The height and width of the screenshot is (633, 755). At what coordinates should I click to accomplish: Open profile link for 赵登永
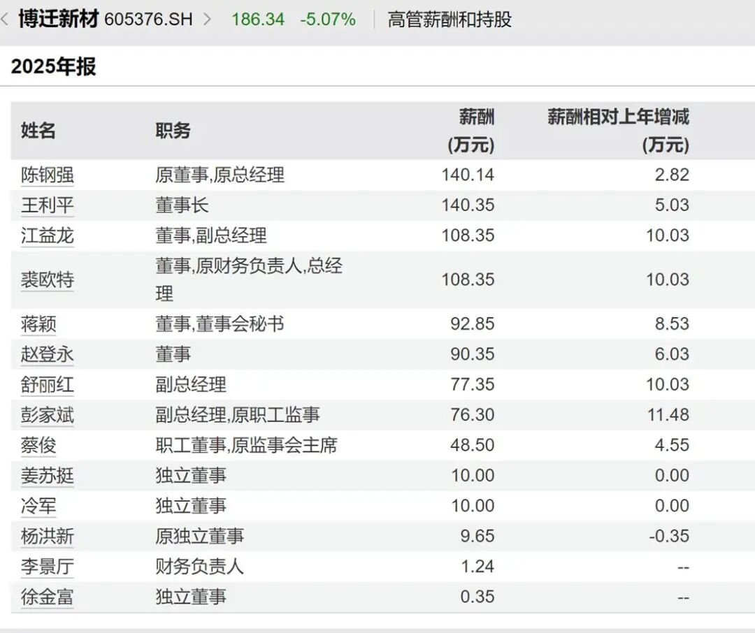click(x=48, y=354)
